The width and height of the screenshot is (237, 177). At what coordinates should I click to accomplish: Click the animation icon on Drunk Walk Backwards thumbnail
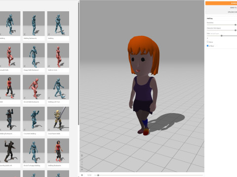point(25,98)
